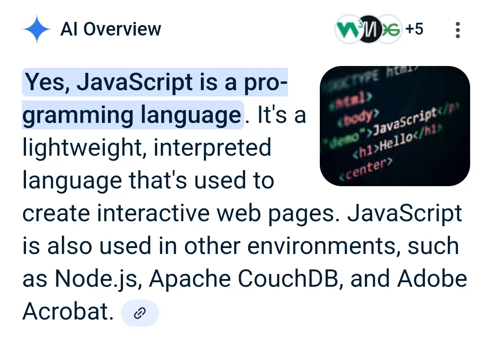The height and width of the screenshot is (340, 492).
Task: Open the JavaScript code thumbnail image
Action: (x=395, y=126)
